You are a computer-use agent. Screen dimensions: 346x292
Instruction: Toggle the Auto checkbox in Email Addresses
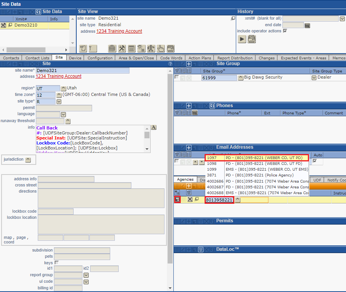click(314, 161)
